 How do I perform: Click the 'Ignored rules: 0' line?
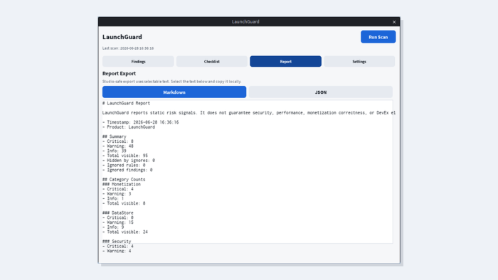124,165
